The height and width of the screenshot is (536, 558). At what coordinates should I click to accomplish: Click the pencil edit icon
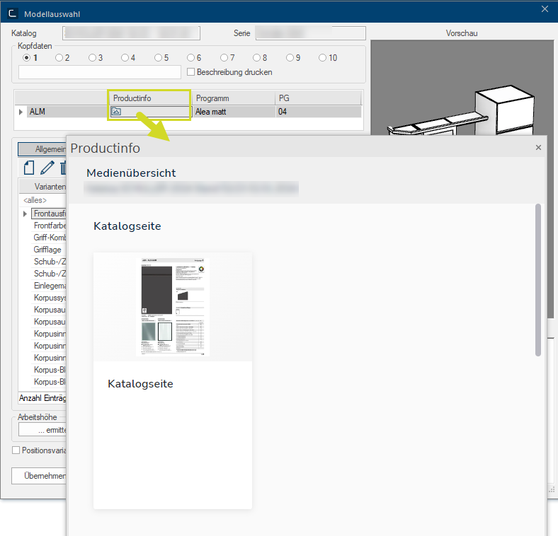47,168
